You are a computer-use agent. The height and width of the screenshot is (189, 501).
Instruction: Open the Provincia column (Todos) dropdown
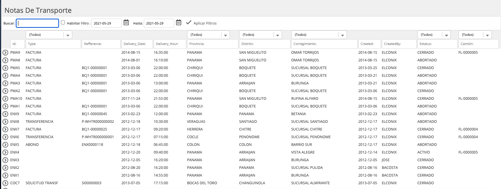pyautogui.click(x=208, y=35)
